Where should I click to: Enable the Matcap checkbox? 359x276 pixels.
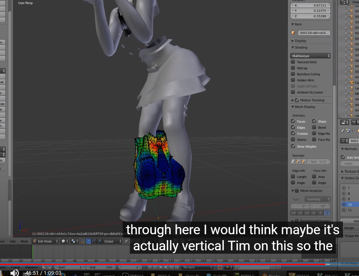293,68
